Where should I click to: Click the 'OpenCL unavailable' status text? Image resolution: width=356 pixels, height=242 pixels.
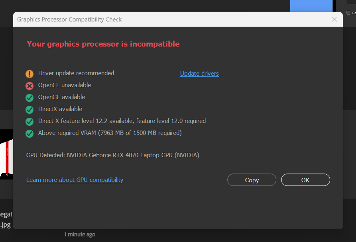pyautogui.click(x=65, y=85)
